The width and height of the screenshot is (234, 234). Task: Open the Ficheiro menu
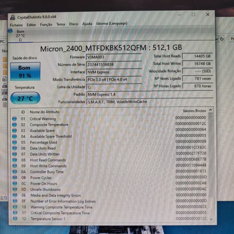coord(16,25)
